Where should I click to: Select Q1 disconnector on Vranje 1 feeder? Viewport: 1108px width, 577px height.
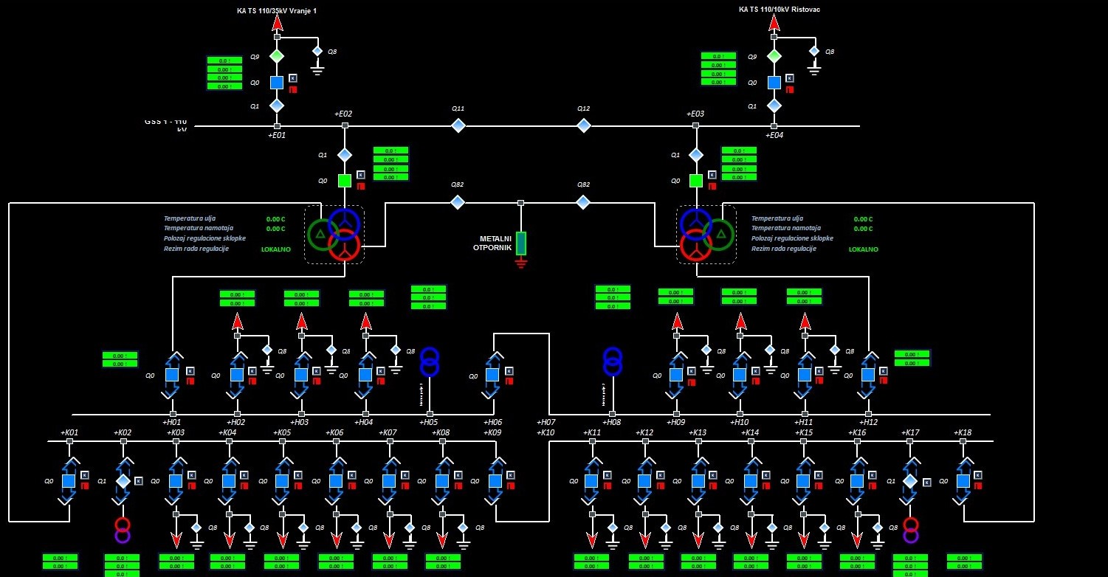[x=277, y=106]
